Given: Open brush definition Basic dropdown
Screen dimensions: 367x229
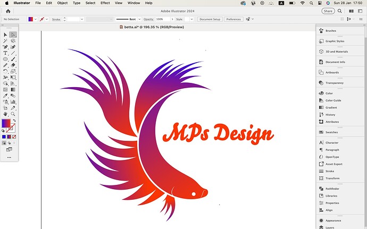Looking at the screenshot, I should [139, 19].
